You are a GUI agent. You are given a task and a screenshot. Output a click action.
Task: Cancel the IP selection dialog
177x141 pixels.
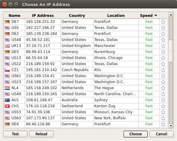(161, 134)
